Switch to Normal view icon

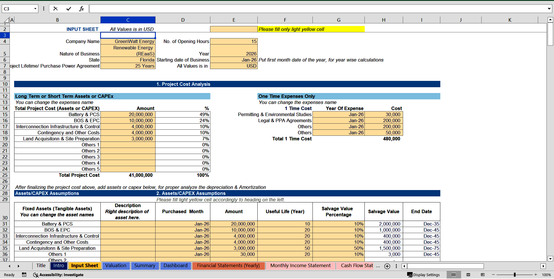click(454, 275)
